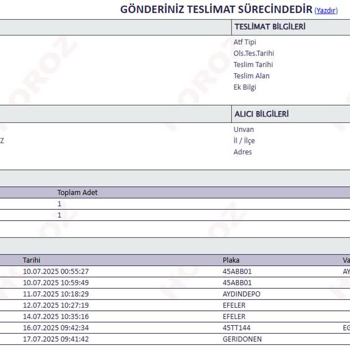
Task: Click the Atf Tipi label
Action: pyautogui.click(x=245, y=42)
